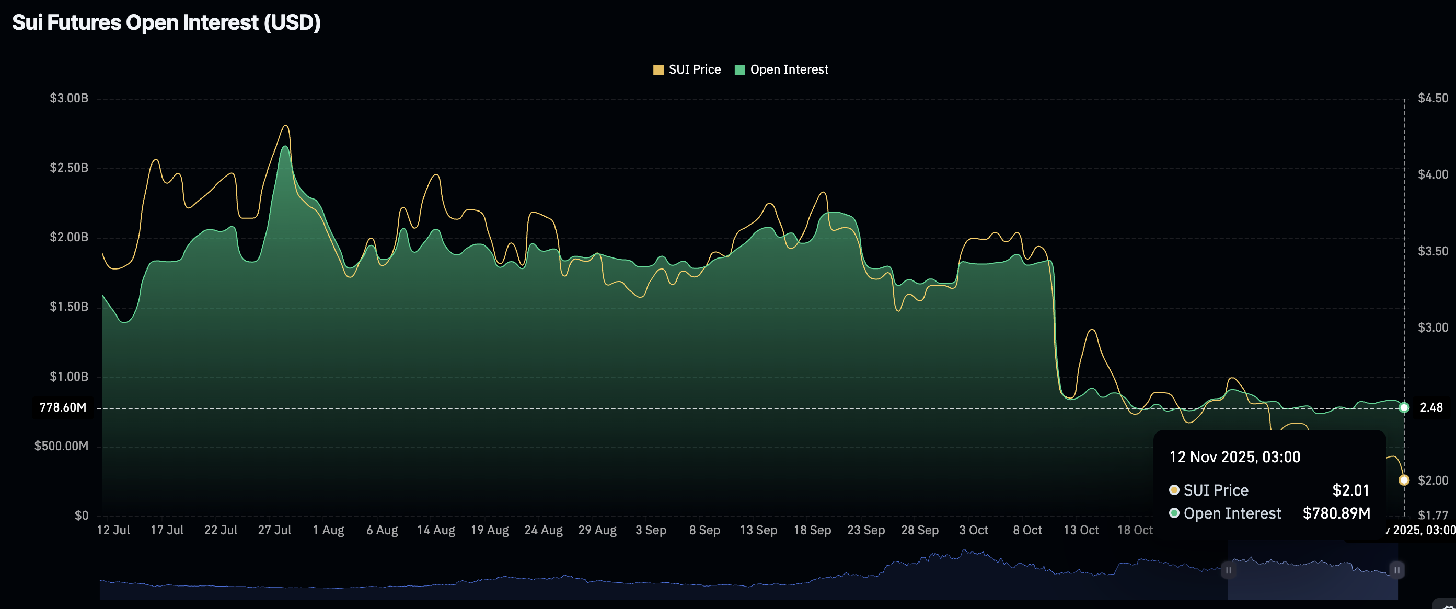Click the yellow SUI Price legend swatch
Image resolution: width=1456 pixels, height=609 pixels.
[658, 70]
